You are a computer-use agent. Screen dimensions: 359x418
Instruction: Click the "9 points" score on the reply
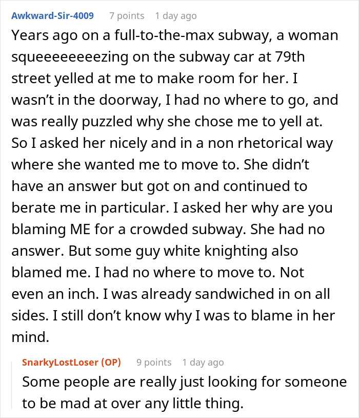click(154, 362)
